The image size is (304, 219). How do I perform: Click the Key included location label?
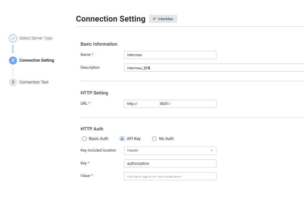98,150
